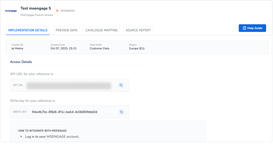The image size is (273, 147).
Task: Click the 'HOW TO INTEGRATE WITH MOENGAGE' heading
Action: pos(42,131)
